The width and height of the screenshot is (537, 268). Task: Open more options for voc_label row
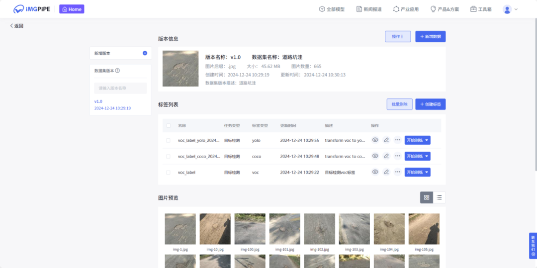pyautogui.click(x=397, y=172)
